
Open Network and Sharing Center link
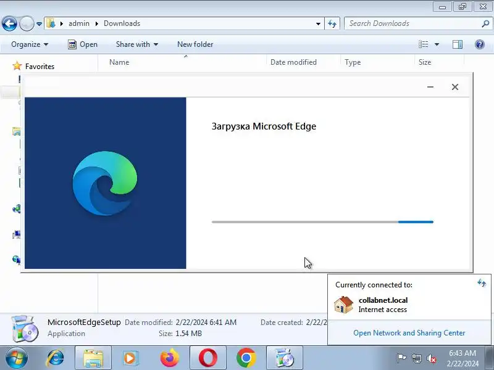pyautogui.click(x=409, y=333)
